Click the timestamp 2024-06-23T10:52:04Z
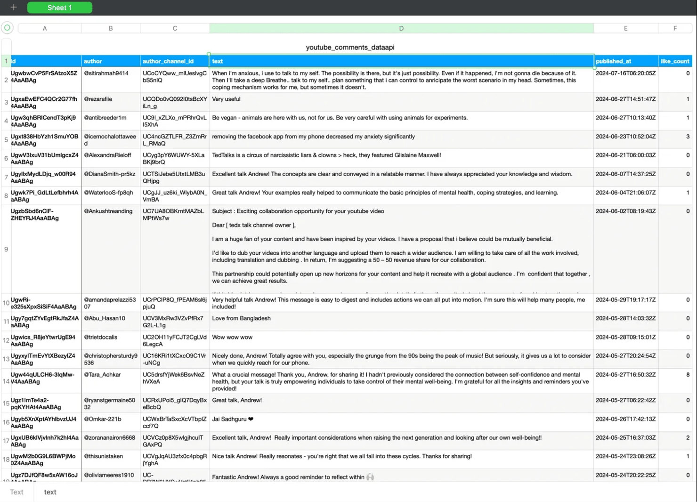 click(x=626, y=140)
